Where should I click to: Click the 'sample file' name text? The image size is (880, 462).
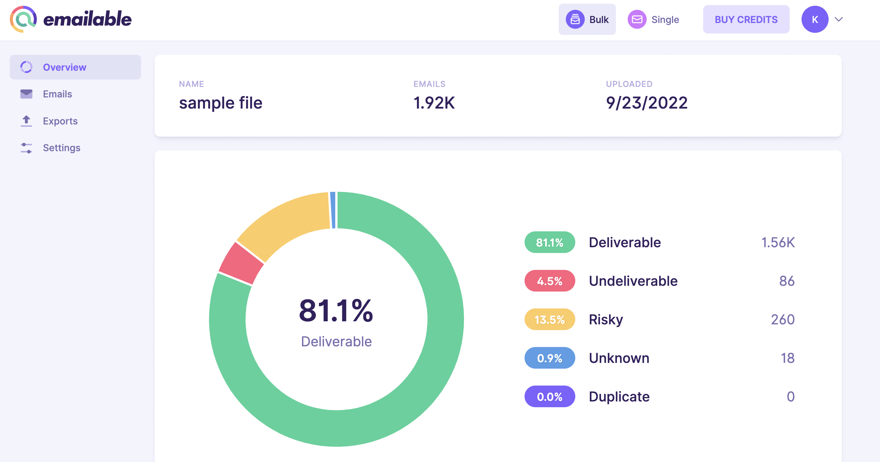pos(221,103)
